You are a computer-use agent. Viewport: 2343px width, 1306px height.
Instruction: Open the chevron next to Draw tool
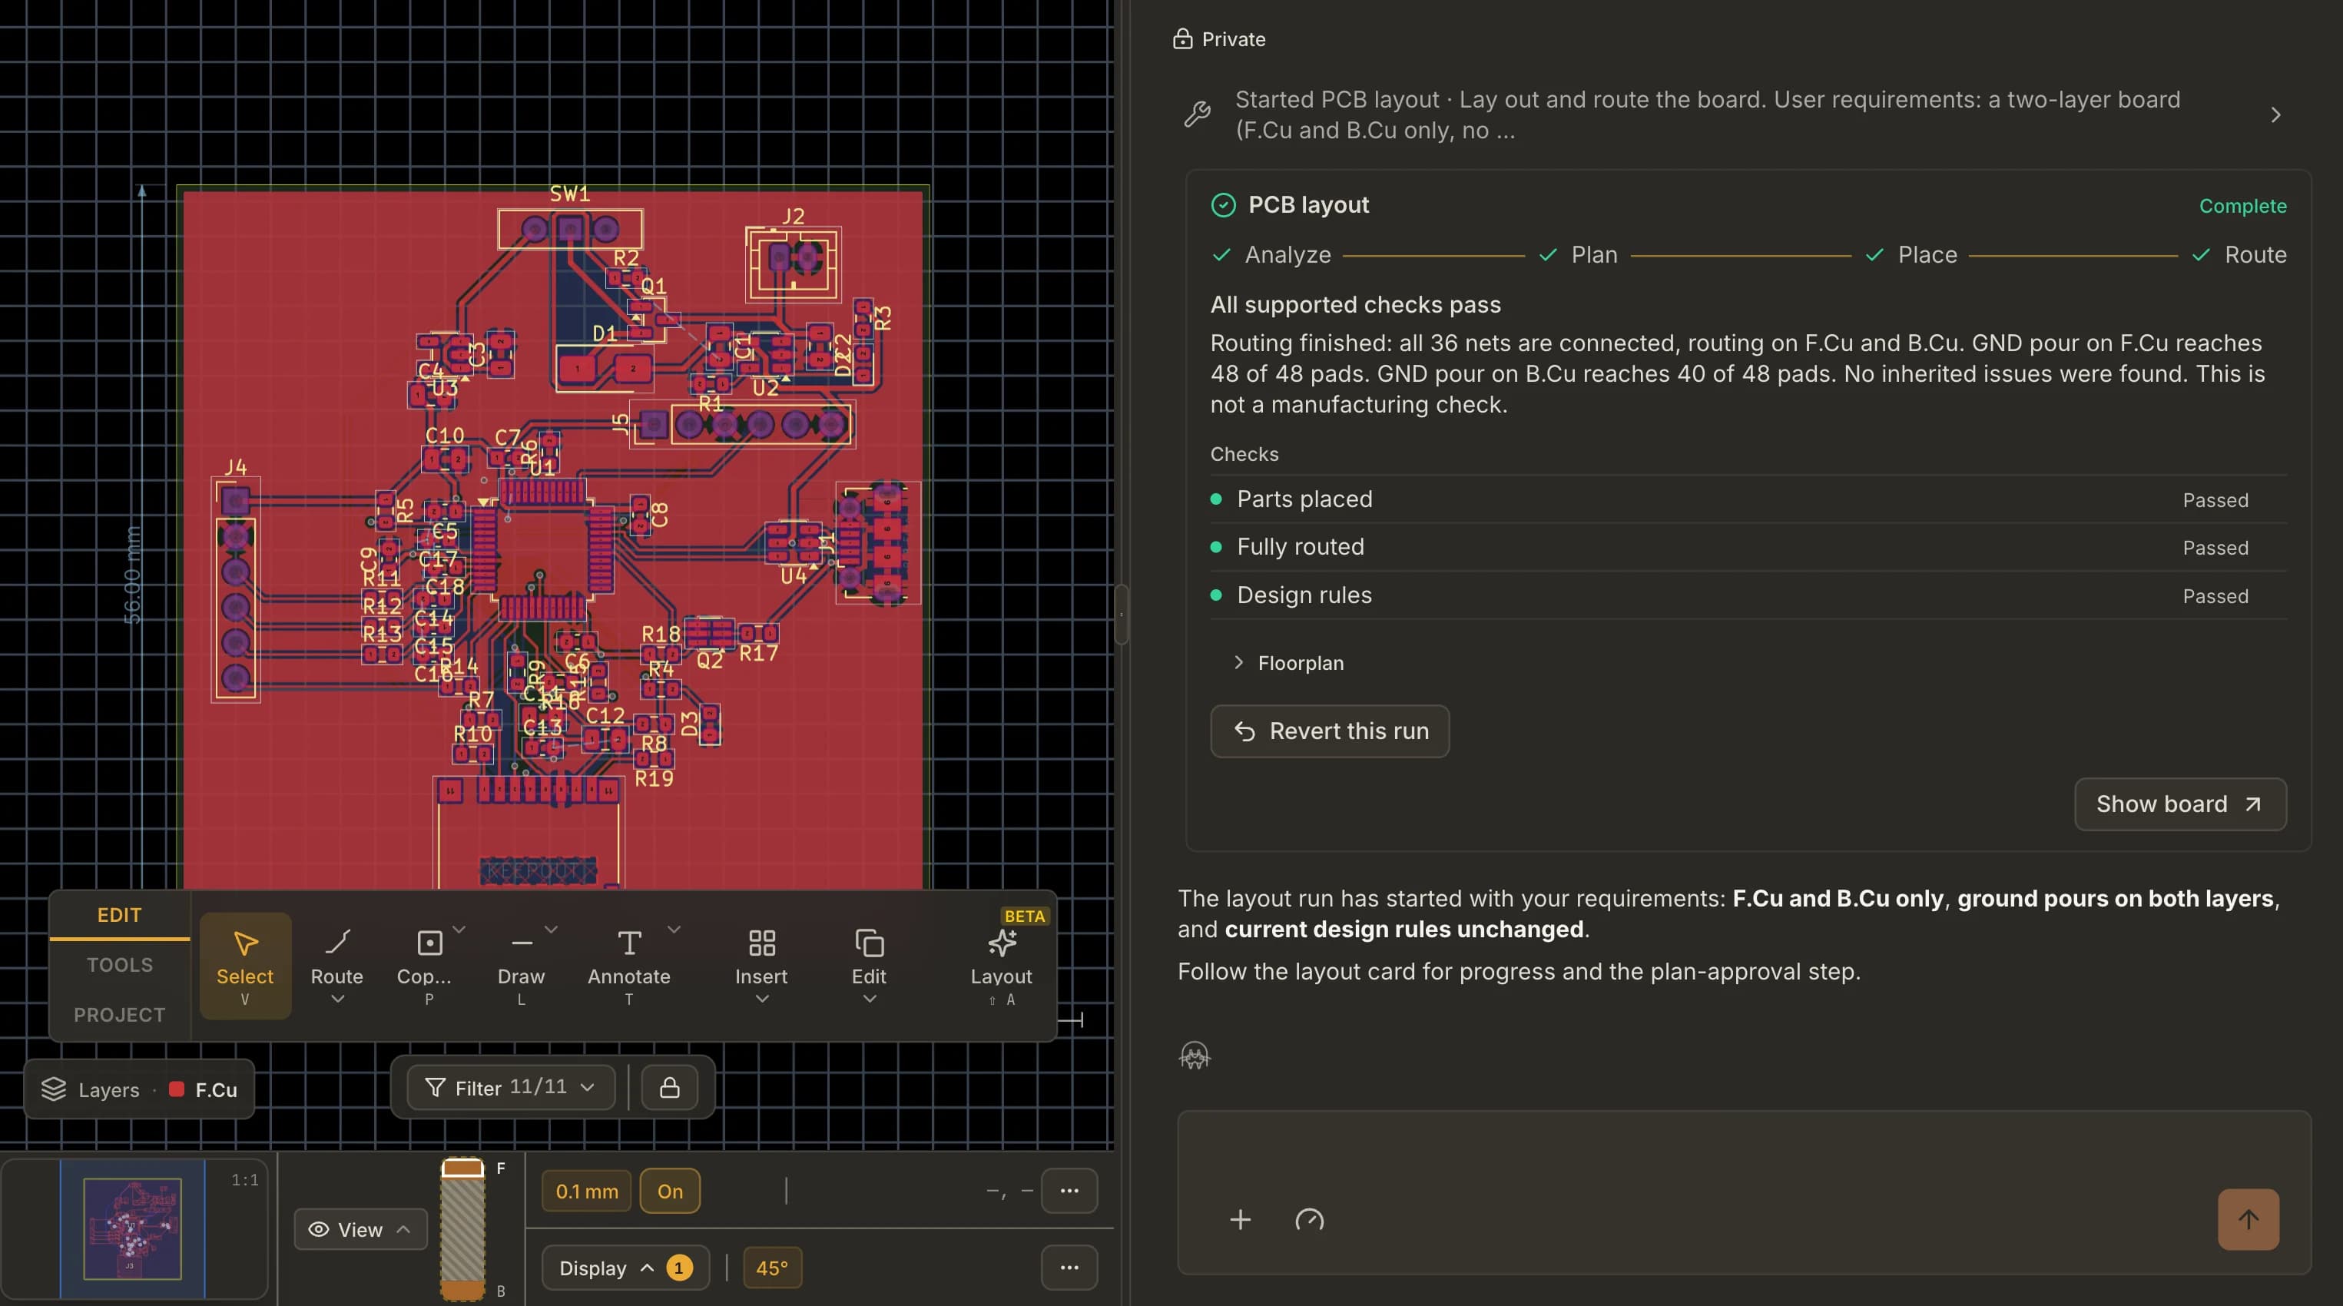[x=550, y=930]
